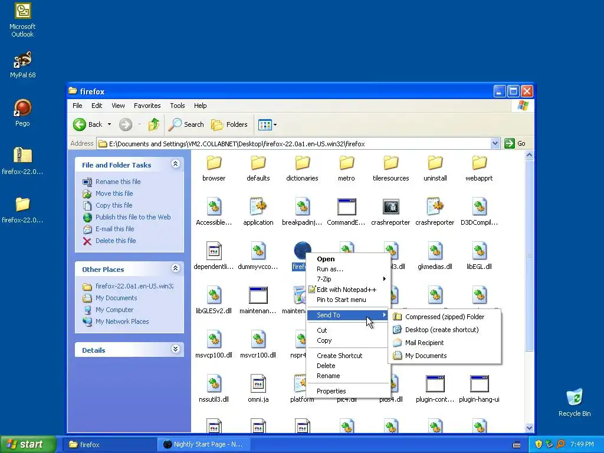Open the Search pane
Screen dimensions: 604x453
coord(186,124)
